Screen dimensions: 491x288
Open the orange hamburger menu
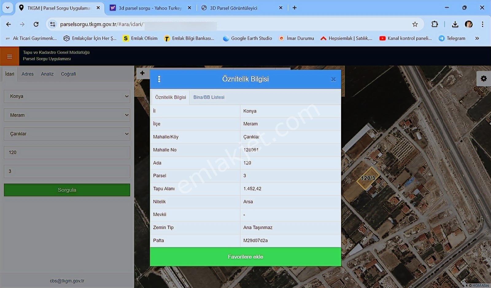pyautogui.click(x=10, y=56)
